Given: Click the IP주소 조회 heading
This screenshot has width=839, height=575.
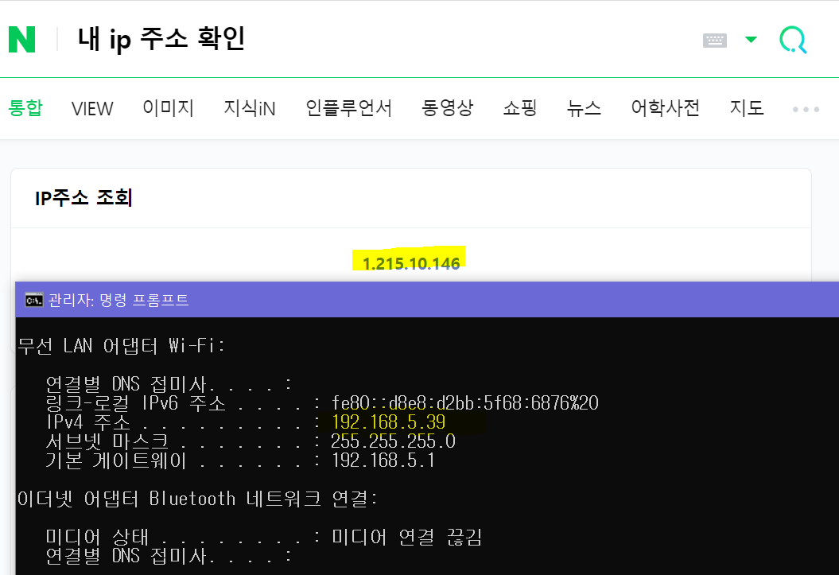Looking at the screenshot, I should (84, 198).
